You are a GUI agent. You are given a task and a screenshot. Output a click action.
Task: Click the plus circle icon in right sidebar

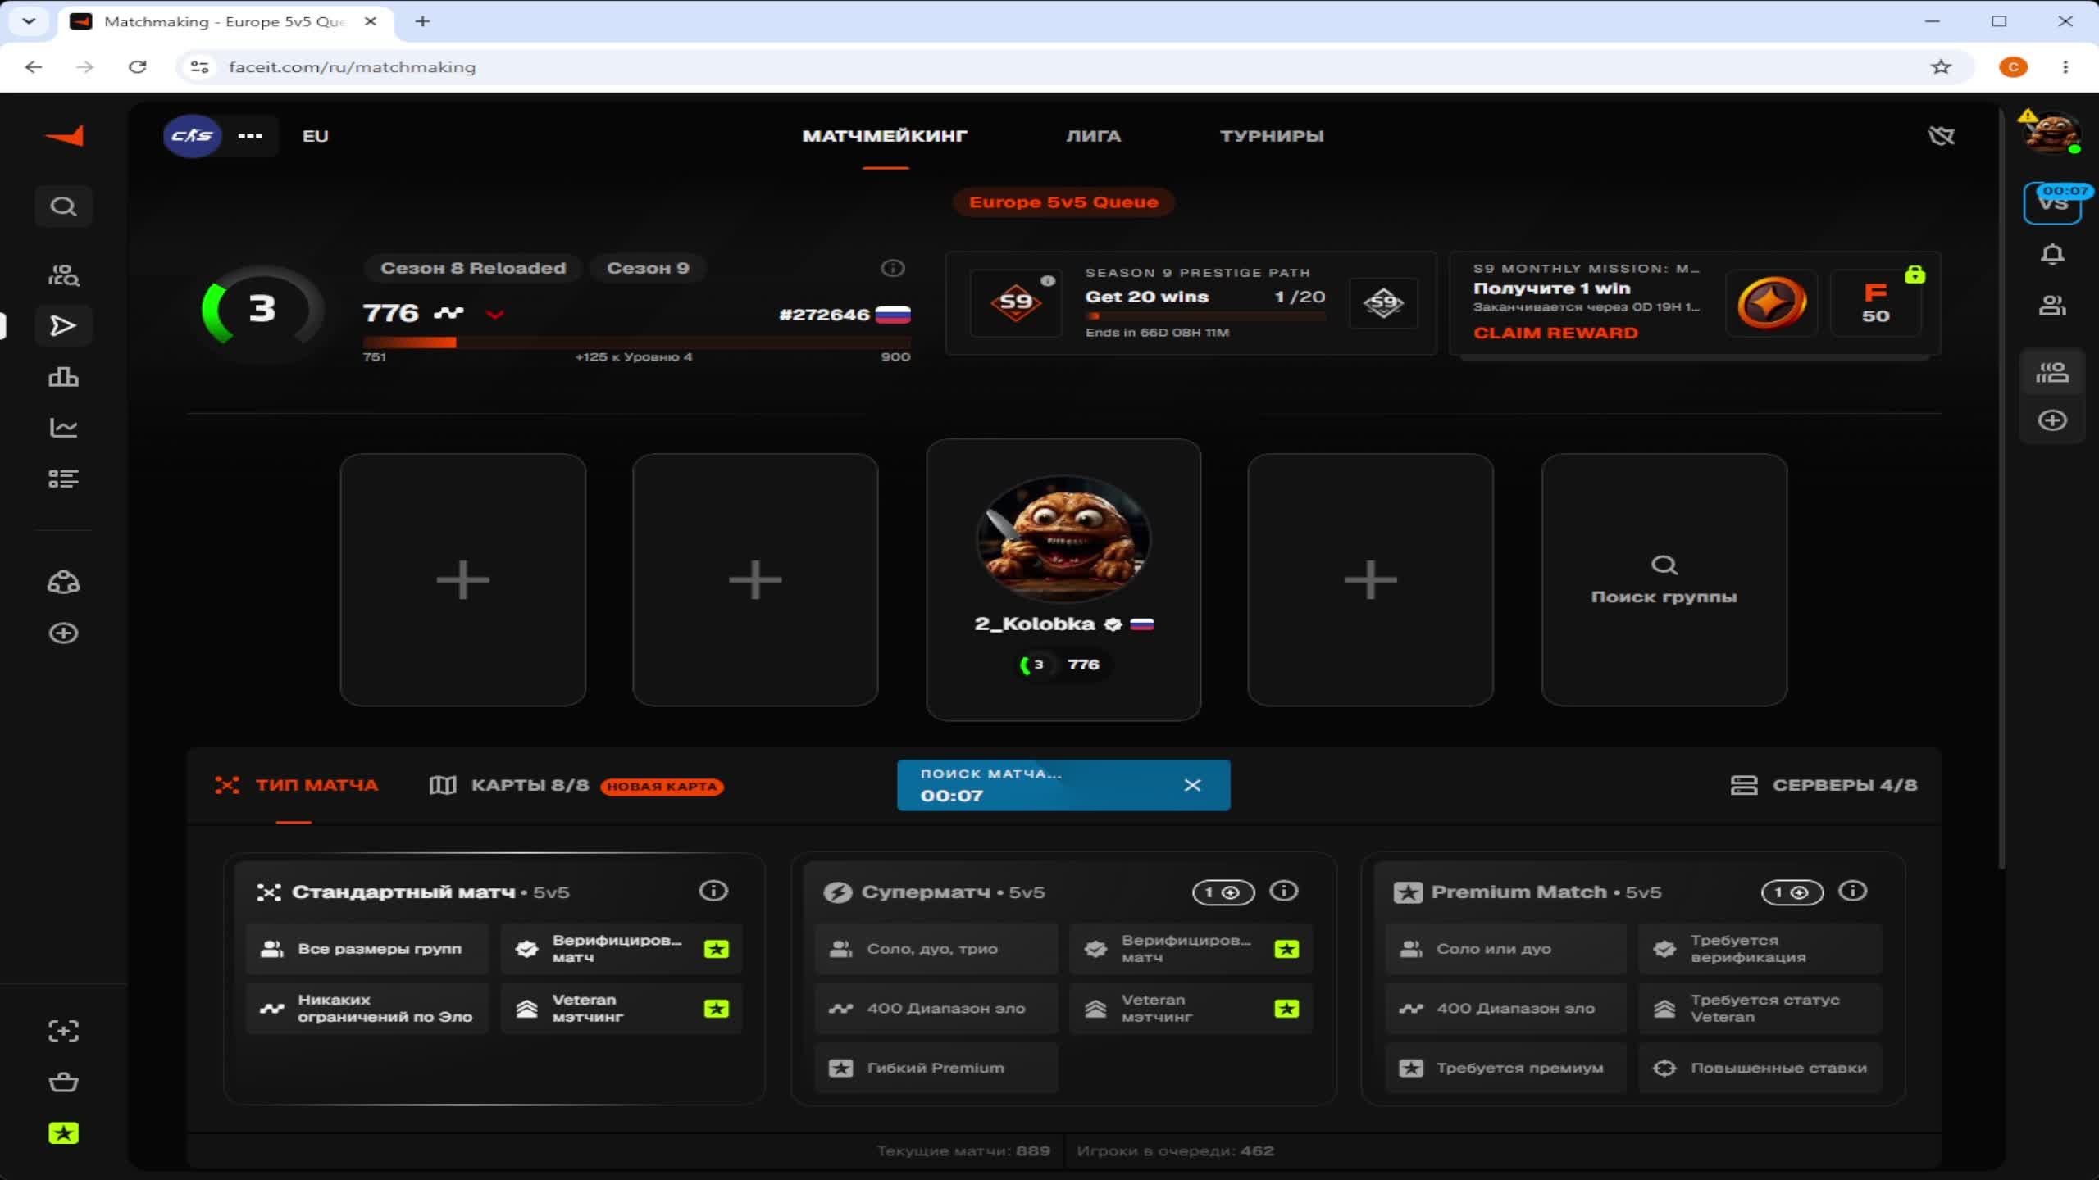(2052, 421)
